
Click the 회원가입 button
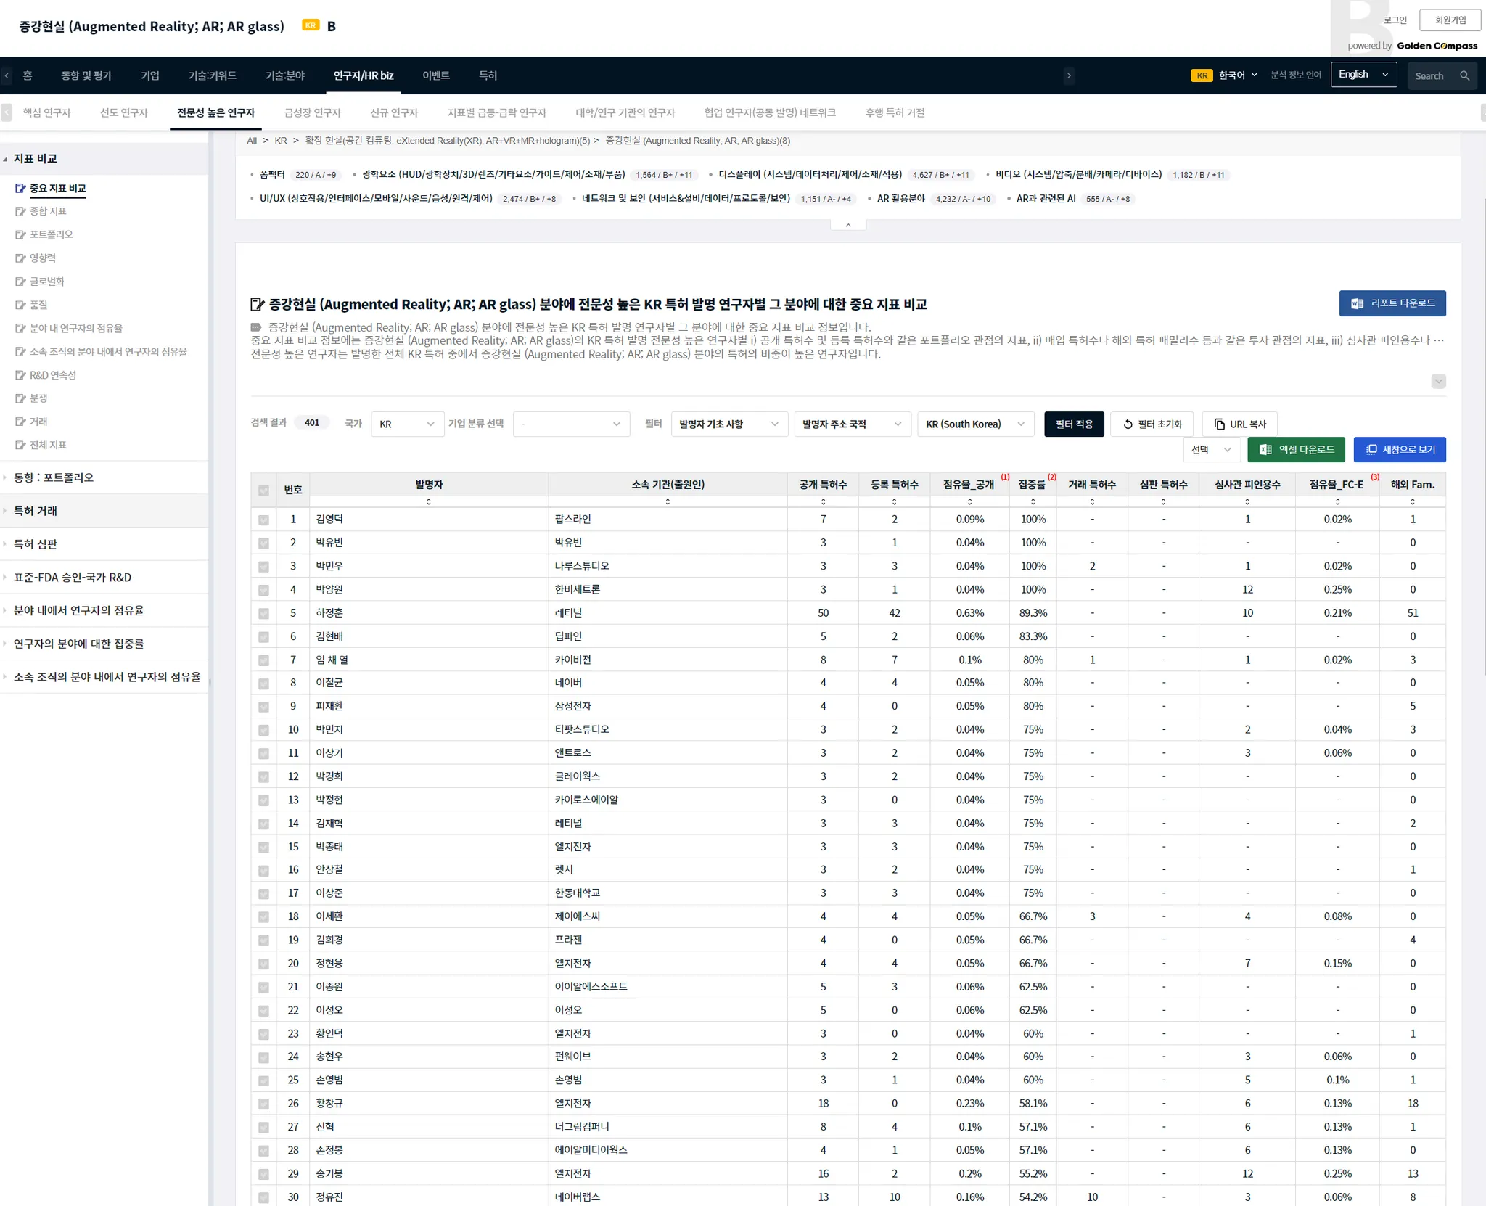[x=1450, y=20]
